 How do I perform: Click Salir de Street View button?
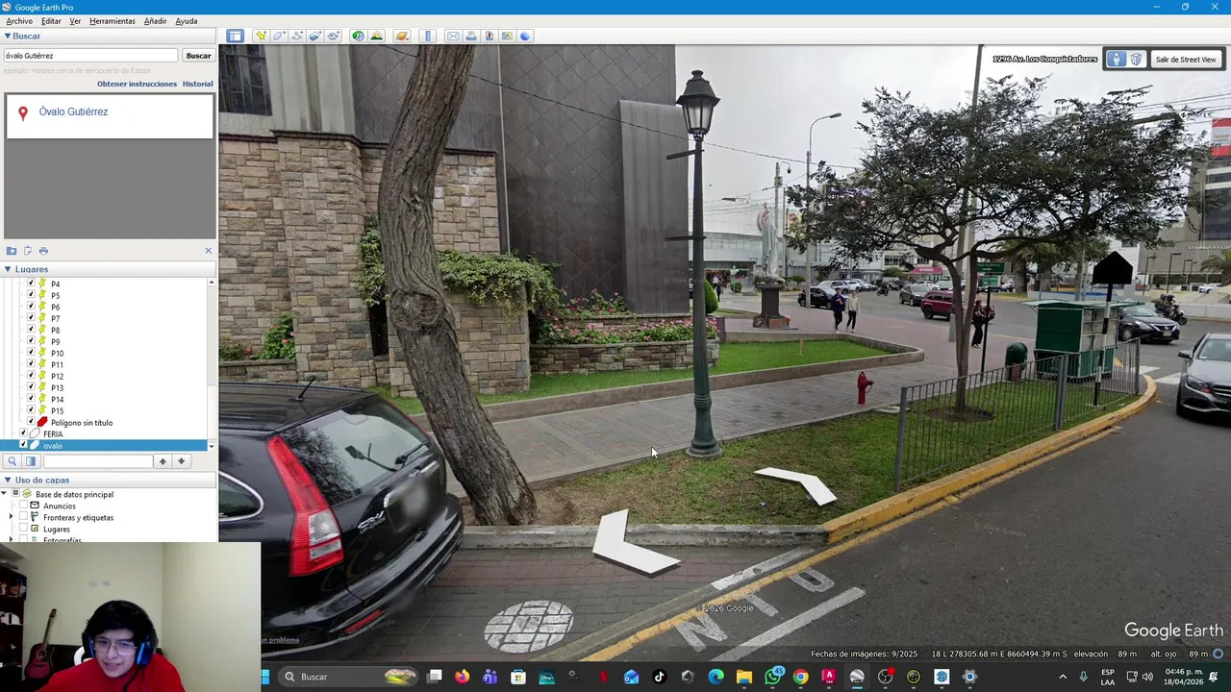1186,59
